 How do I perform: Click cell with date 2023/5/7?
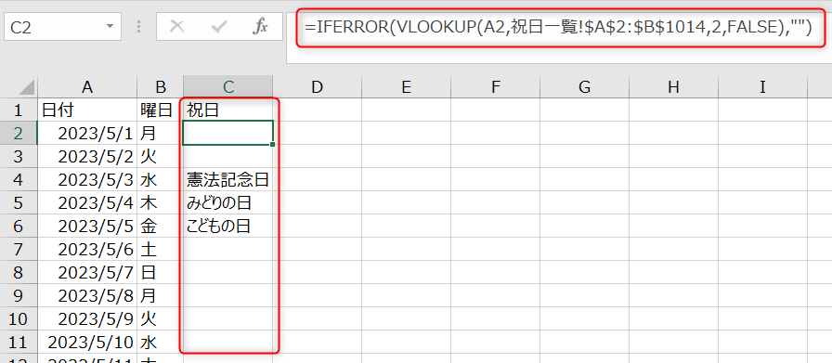tap(87, 273)
